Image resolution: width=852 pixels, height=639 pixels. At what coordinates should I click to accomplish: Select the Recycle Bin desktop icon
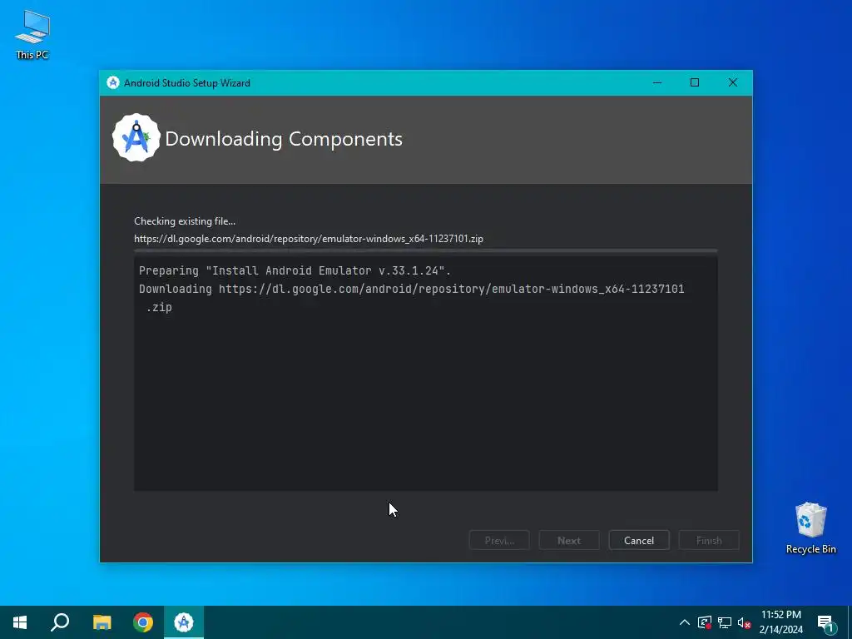pos(810,528)
